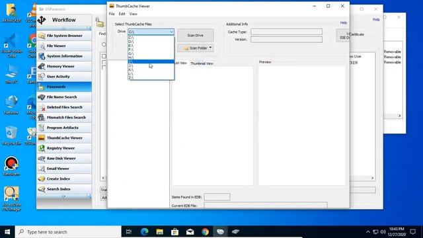Viewport: 423px width, 238px height.
Task: Click the Workflow anchor logo icon
Action: click(x=42, y=20)
